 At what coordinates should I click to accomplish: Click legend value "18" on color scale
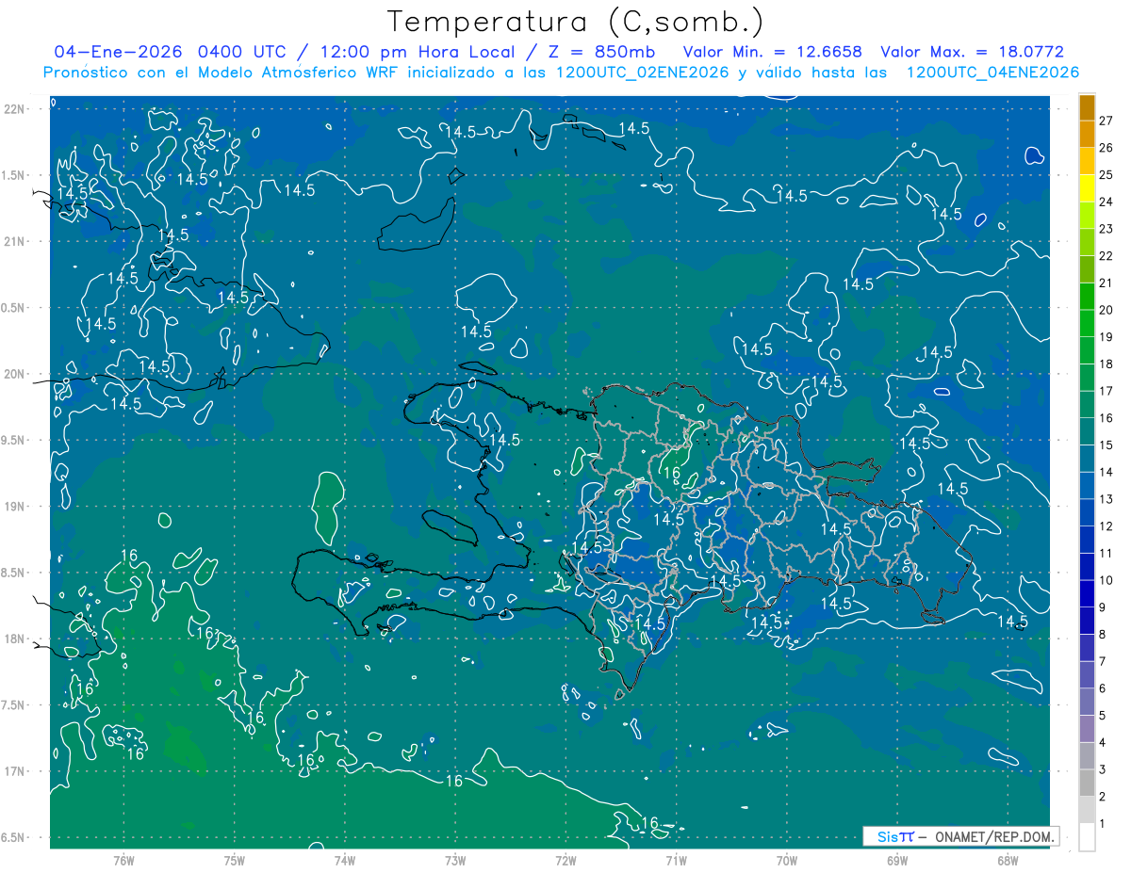click(1106, 364)
